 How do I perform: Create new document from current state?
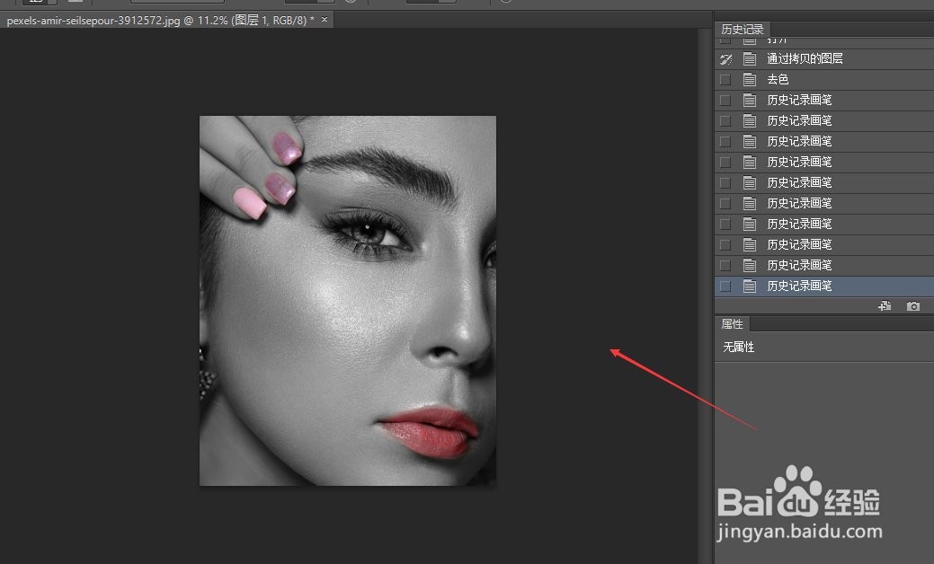885,305
